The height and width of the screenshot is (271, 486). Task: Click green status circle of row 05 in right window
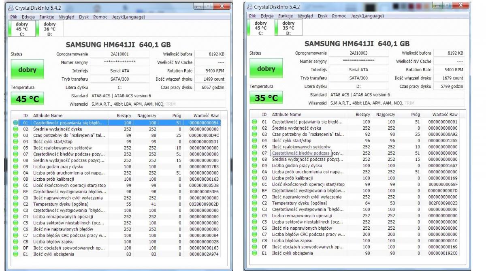tap(255, 147)
